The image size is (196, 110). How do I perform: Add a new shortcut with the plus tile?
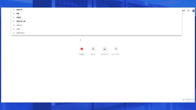[x=116, y=51]
